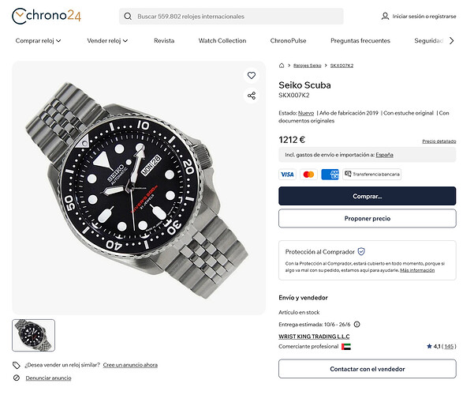
Task: Select the watch thumbnail below main image
Action: pyautogui.click(x=34, y=335)
